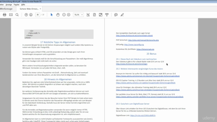217x122 pixels.
Task: Open the udemy der-perfekte-linux-server coupon link
Action: (150, 97)
